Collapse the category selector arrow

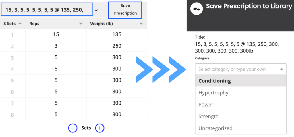coord(281,69)
